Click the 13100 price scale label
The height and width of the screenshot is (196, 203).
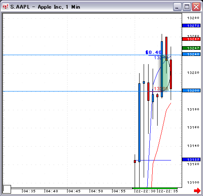pos(193,183)
